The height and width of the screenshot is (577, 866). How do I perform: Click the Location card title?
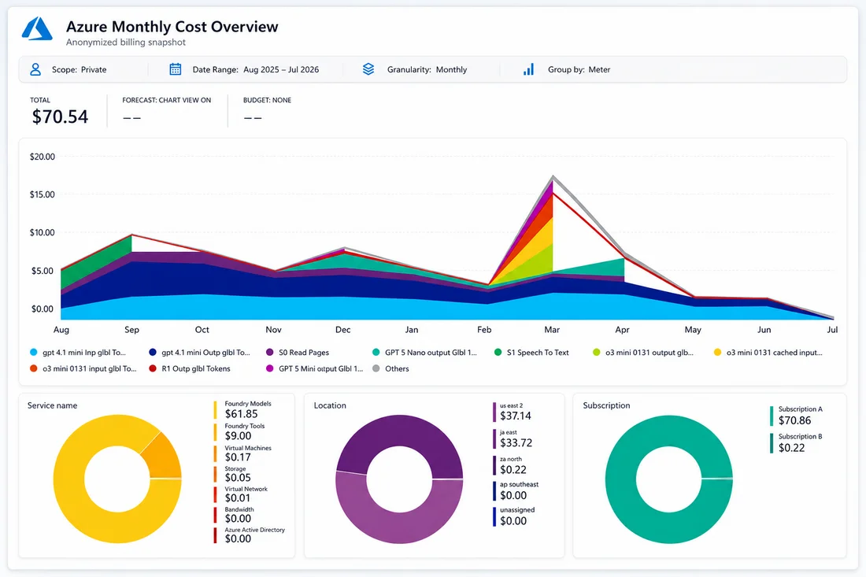pos(331,405)
